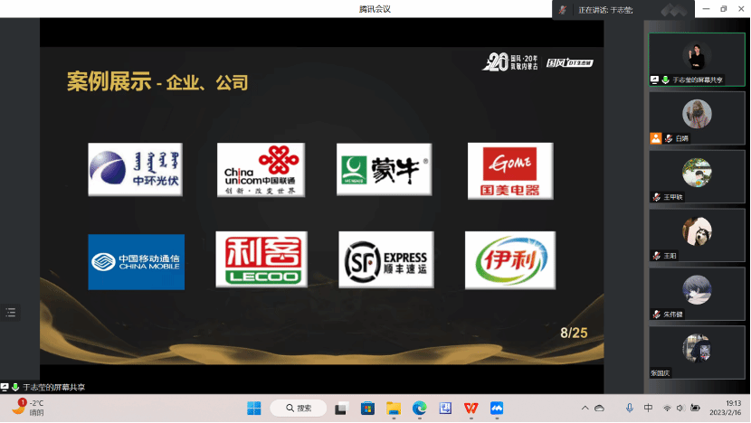Click the 中环光伏 logo on the slide

pyautogui.click(x=135, y=169)
